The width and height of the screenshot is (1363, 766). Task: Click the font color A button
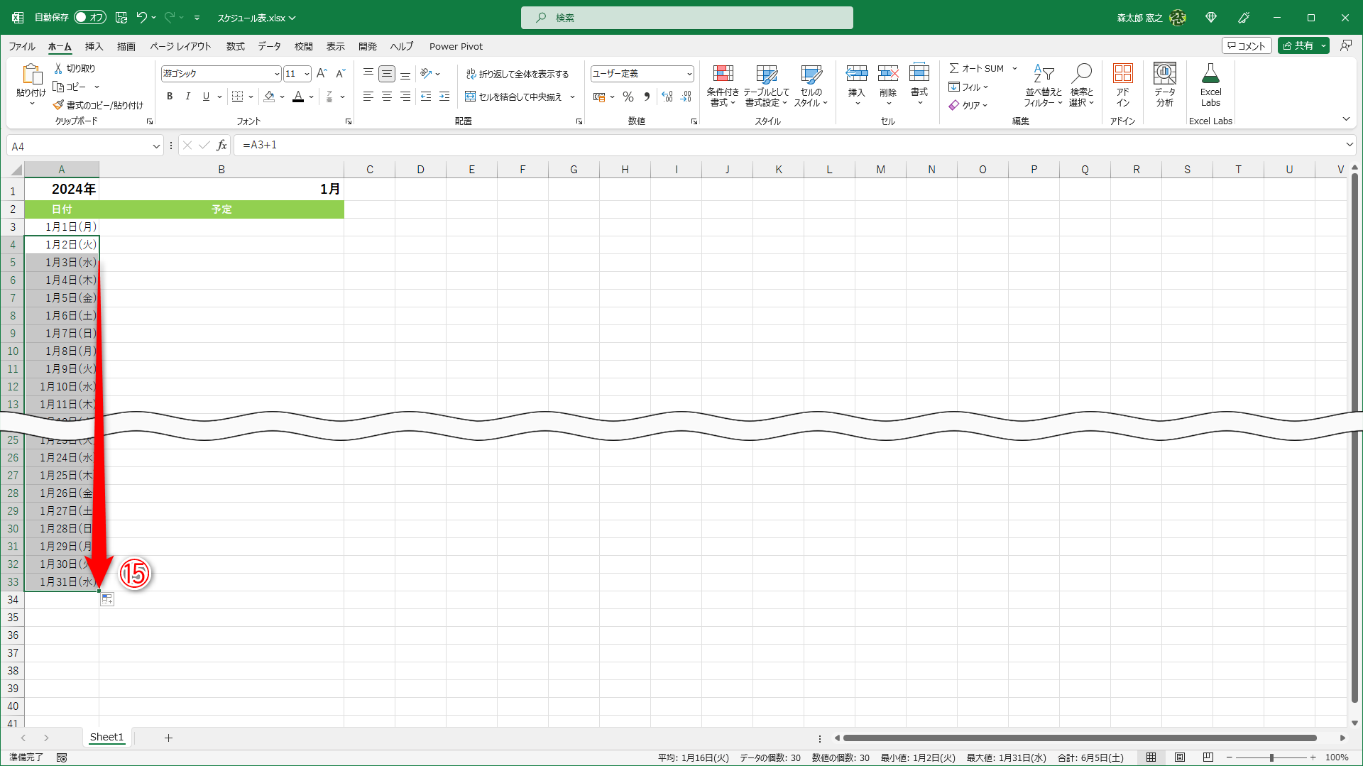click(298, 97)
